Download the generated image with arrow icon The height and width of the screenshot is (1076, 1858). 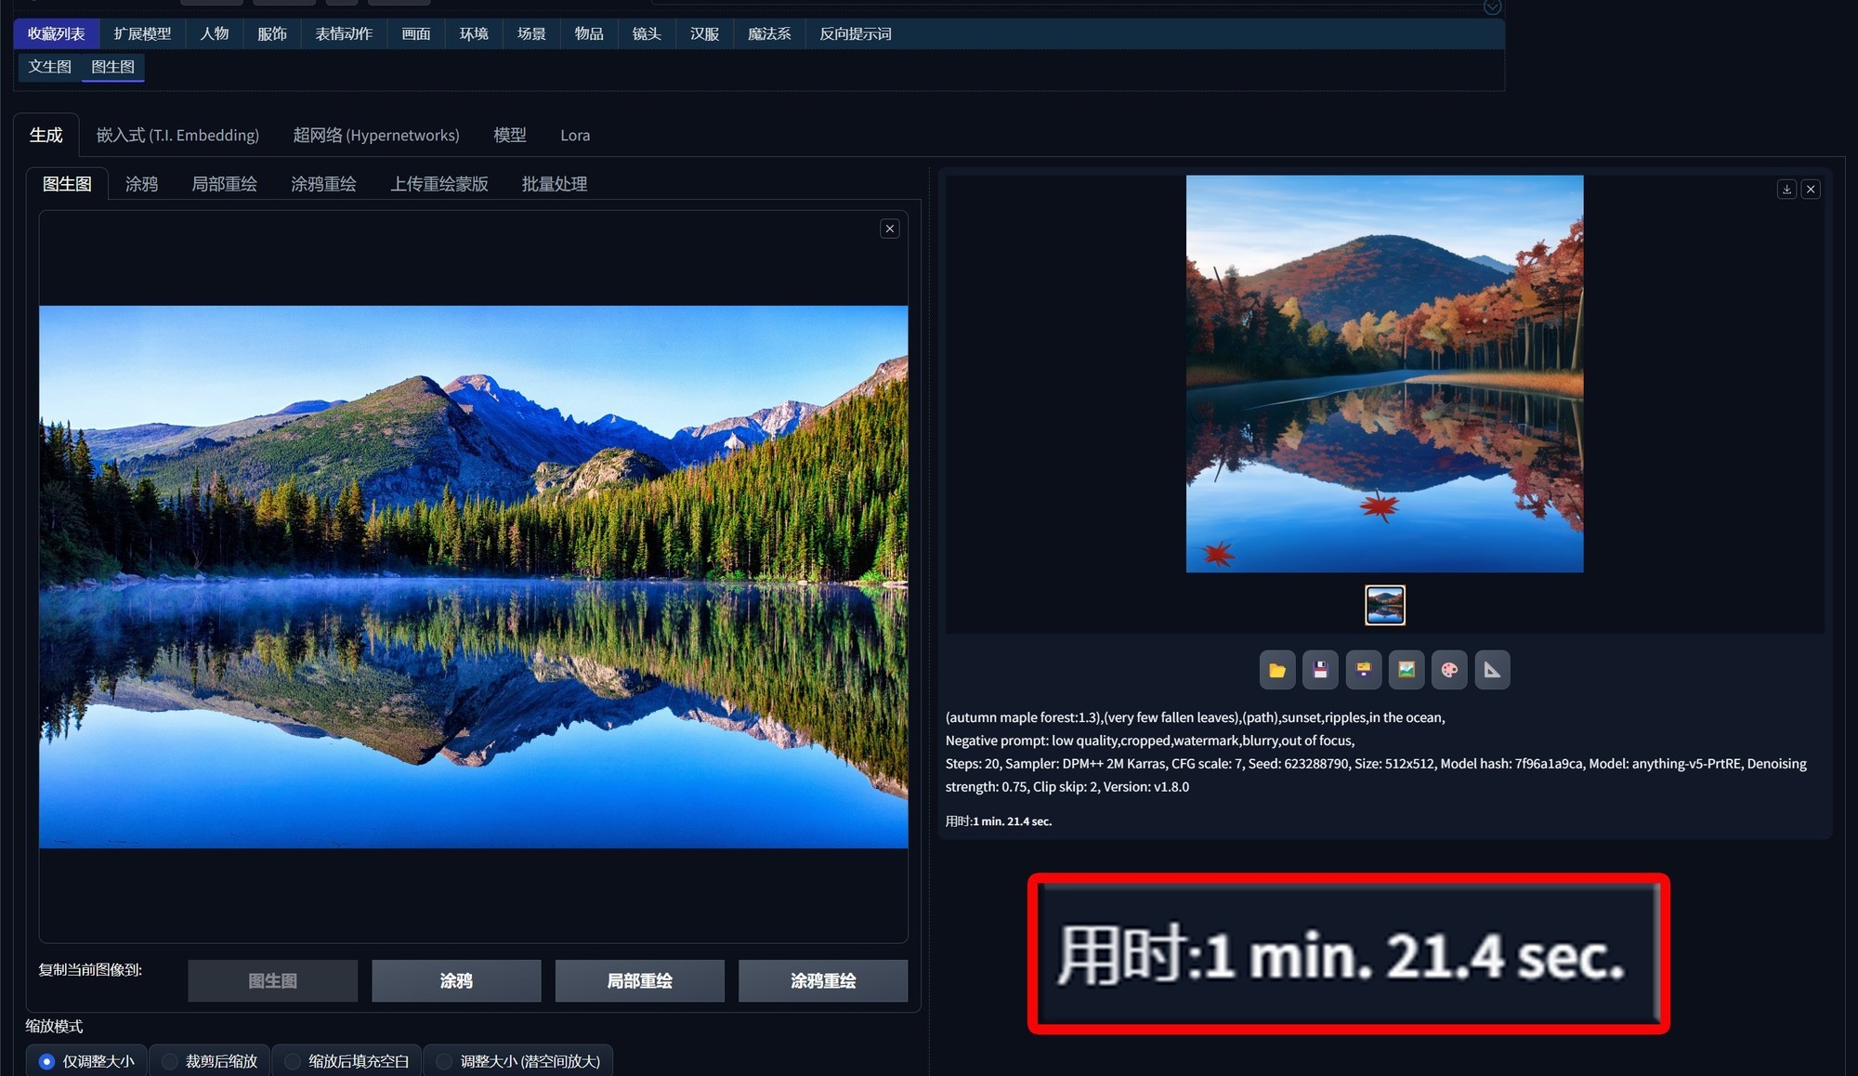tap(1786, 190)
